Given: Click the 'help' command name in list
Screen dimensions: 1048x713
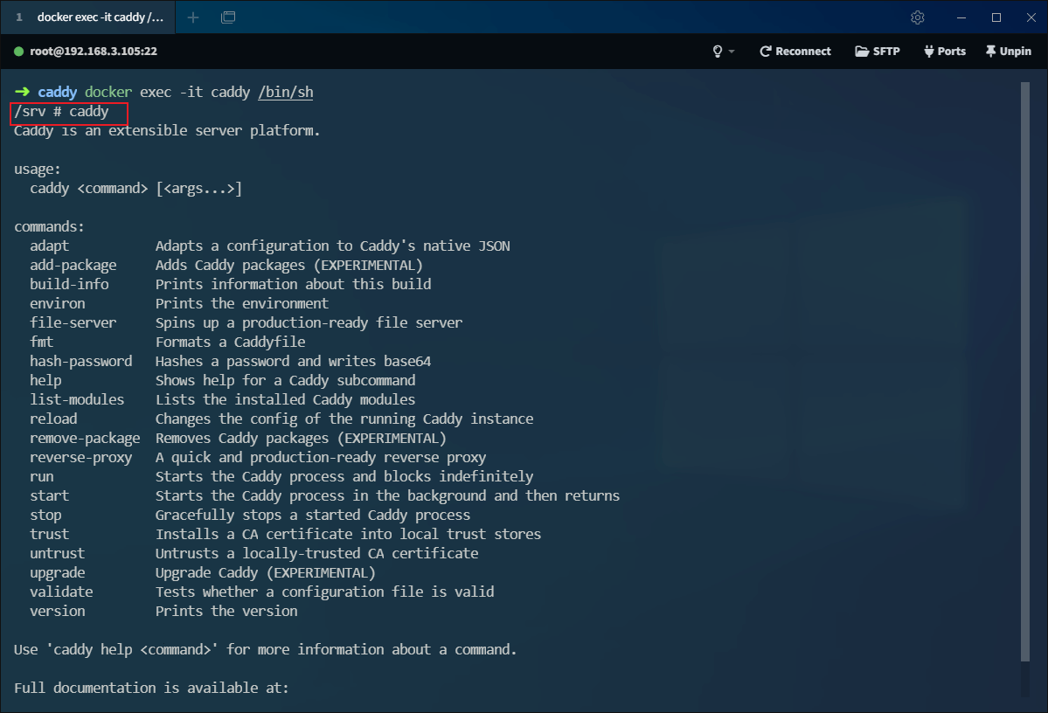Looking at the screenshot, I should click(x=45, y=381).
